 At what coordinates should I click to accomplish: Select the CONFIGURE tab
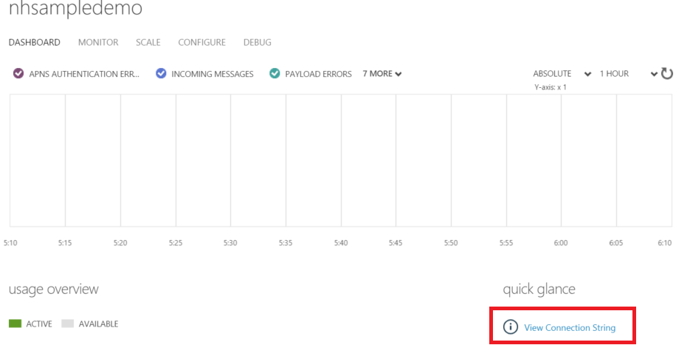tap(201, 43)
